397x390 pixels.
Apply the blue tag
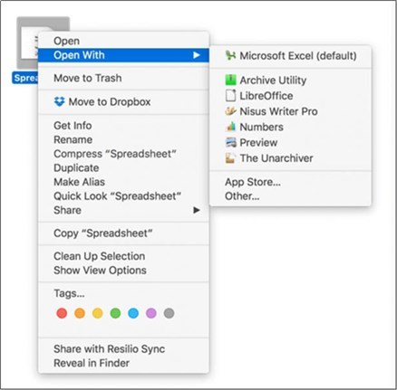[x=133, y=313]
